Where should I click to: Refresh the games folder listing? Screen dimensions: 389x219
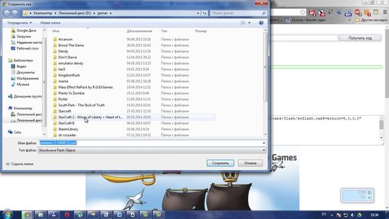(204, 13)
